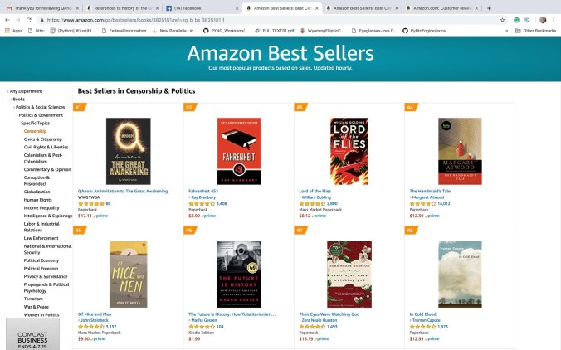Screen dimensions: 561x350
Task: Open Chrome three-dot menu
Action: click(x=554, y=18)
